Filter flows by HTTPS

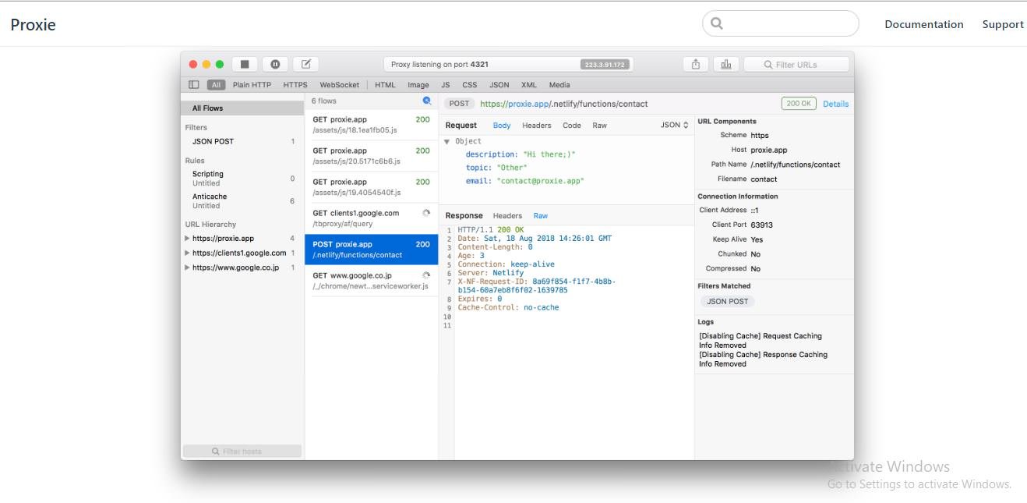(295, 85)
